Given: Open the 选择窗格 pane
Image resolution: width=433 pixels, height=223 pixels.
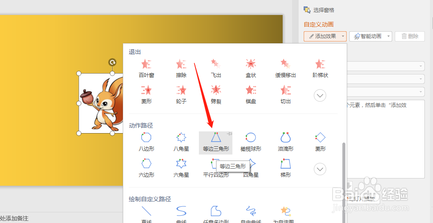Looking at the screenshot, I should click(319, 10).
